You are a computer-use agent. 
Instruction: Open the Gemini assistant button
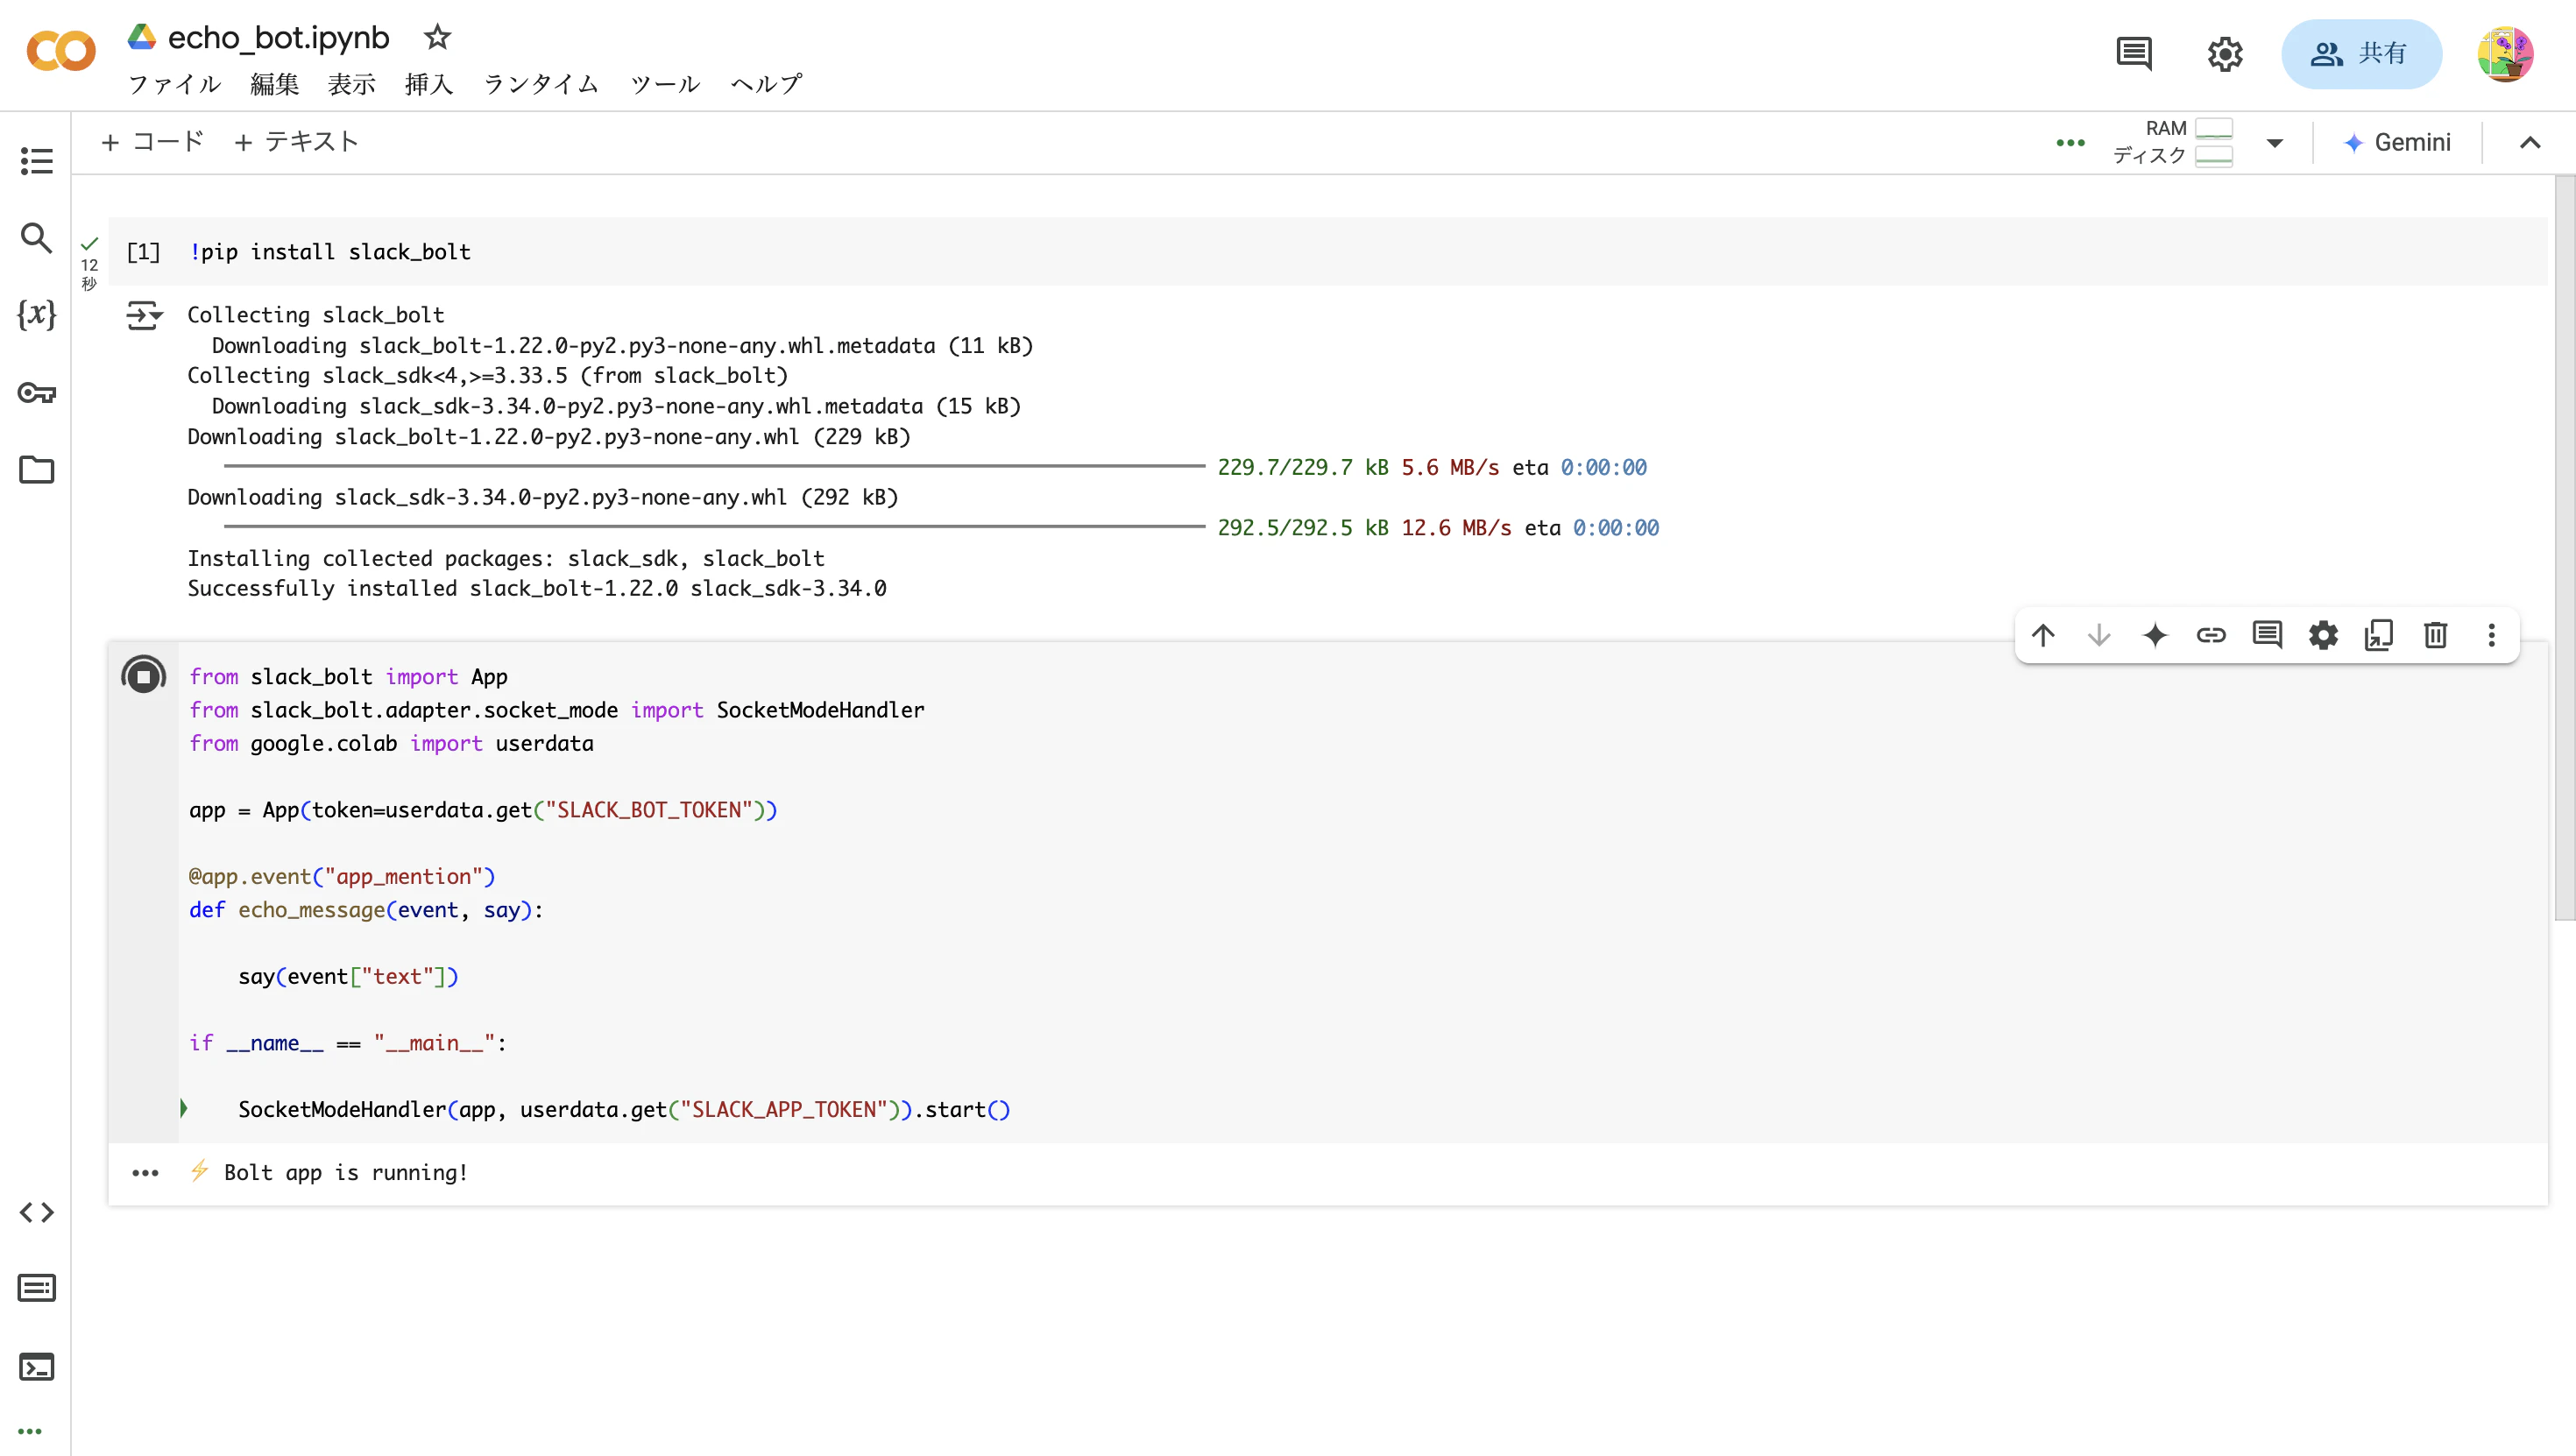pyautogui.click(x=2397, y=142)
